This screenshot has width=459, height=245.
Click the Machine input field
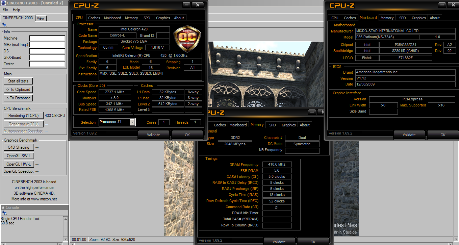(47, 39)
